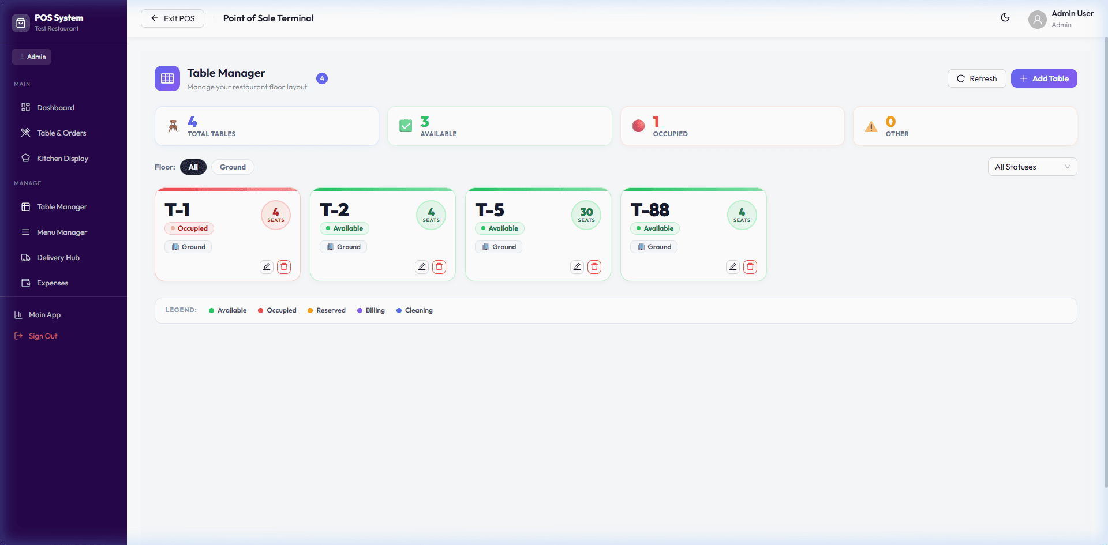Click the chevron arrow in the status filter

pos(1067,167)
